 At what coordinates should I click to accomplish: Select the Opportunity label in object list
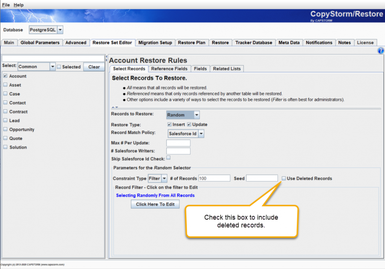tap(22, 129)
